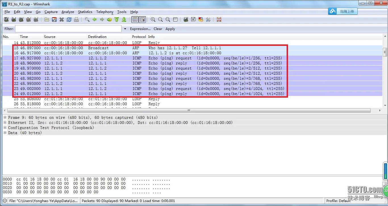Start a new live capture icon
This screenshot has height=206, width=388.
pos(21,20)
